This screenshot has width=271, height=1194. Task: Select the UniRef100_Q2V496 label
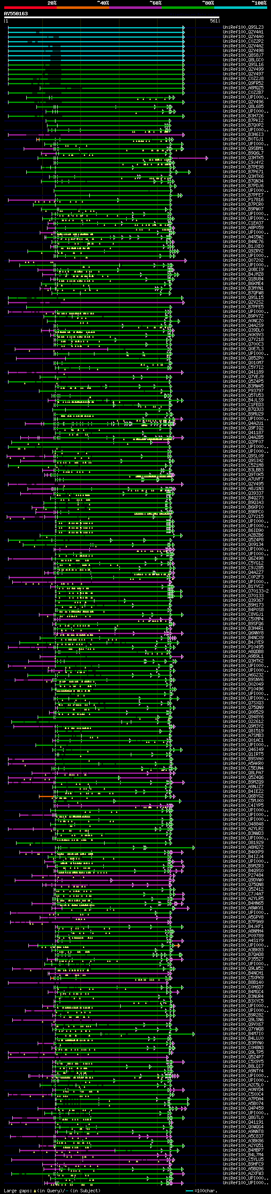pos(243,102)
